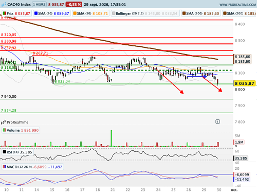Click the Prix legend color swatch
The height and width of the screenshot is (193, 257).
pyautogui.click(x=5, y=13)
